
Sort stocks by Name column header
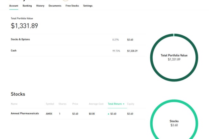pyautogui.click(x=14, y=104)
